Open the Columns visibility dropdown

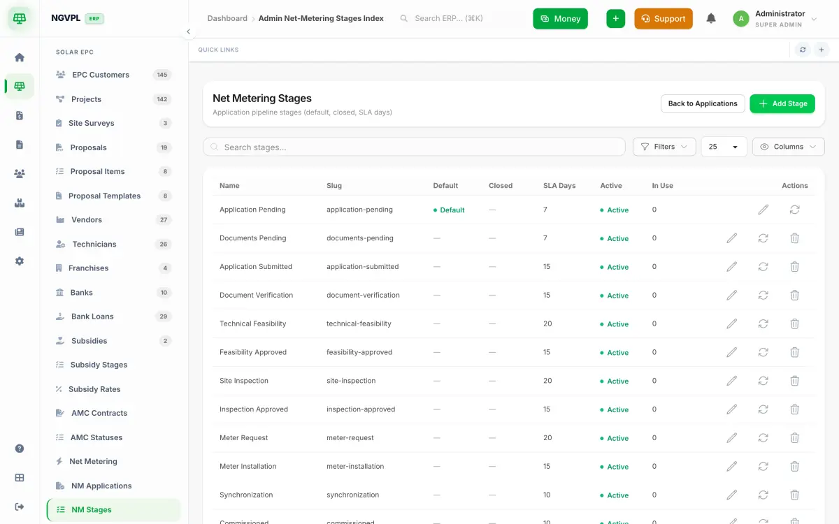[x=788, y=147]
